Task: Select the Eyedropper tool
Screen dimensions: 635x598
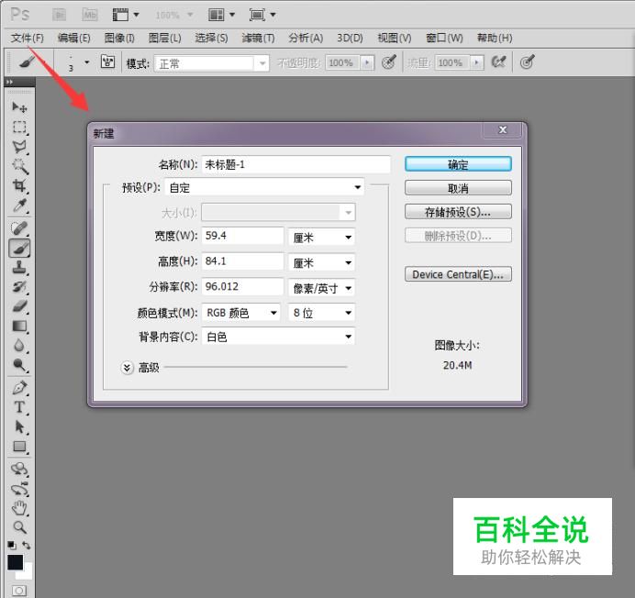Action: (19, 205)
